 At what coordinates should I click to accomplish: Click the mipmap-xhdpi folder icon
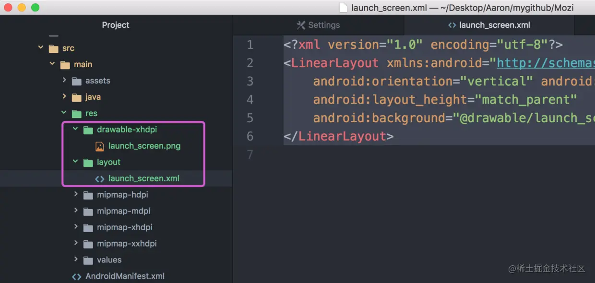[88, 228]
